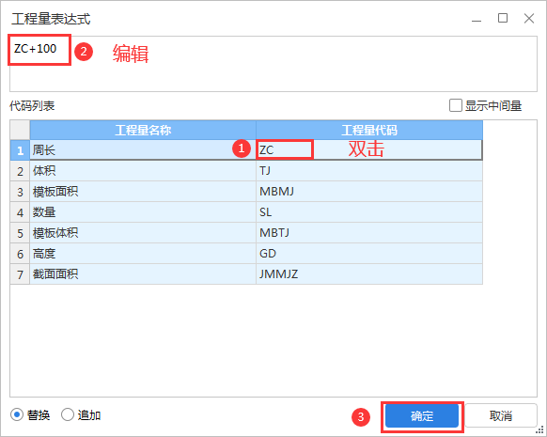Click the 工程量名称 column header
The width and height of the screenshot is (547, 437).
(x=143, y=130)
